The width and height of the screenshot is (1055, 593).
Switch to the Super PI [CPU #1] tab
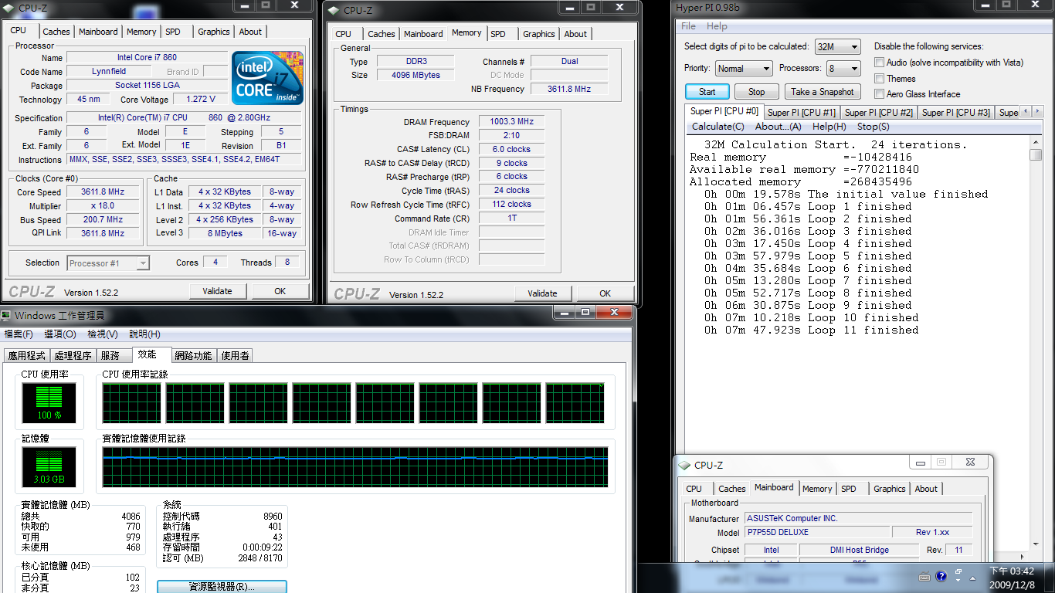coord(802,113)
